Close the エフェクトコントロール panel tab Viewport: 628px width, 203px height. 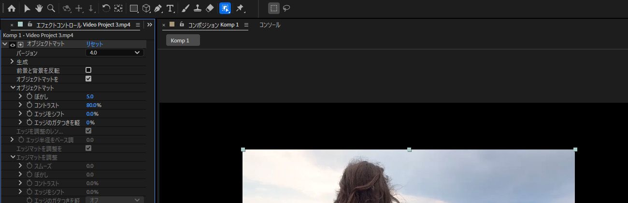[12, 25]
